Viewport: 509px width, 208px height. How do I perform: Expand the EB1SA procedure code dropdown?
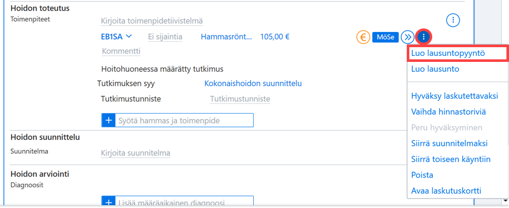pyautogui.click(x=116, y=37)
